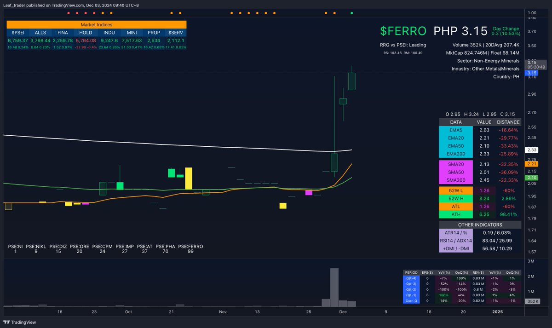Click the Q(t-4) period row
The width and height of the screenshot is (552, 328).
pyautogui.click(x=462, y=278)
